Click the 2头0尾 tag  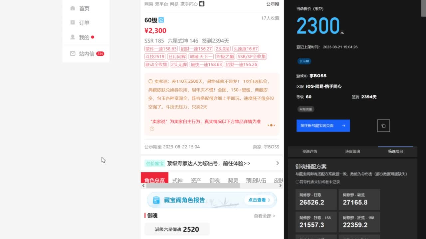pyautogui.click(x=223, y=49)
